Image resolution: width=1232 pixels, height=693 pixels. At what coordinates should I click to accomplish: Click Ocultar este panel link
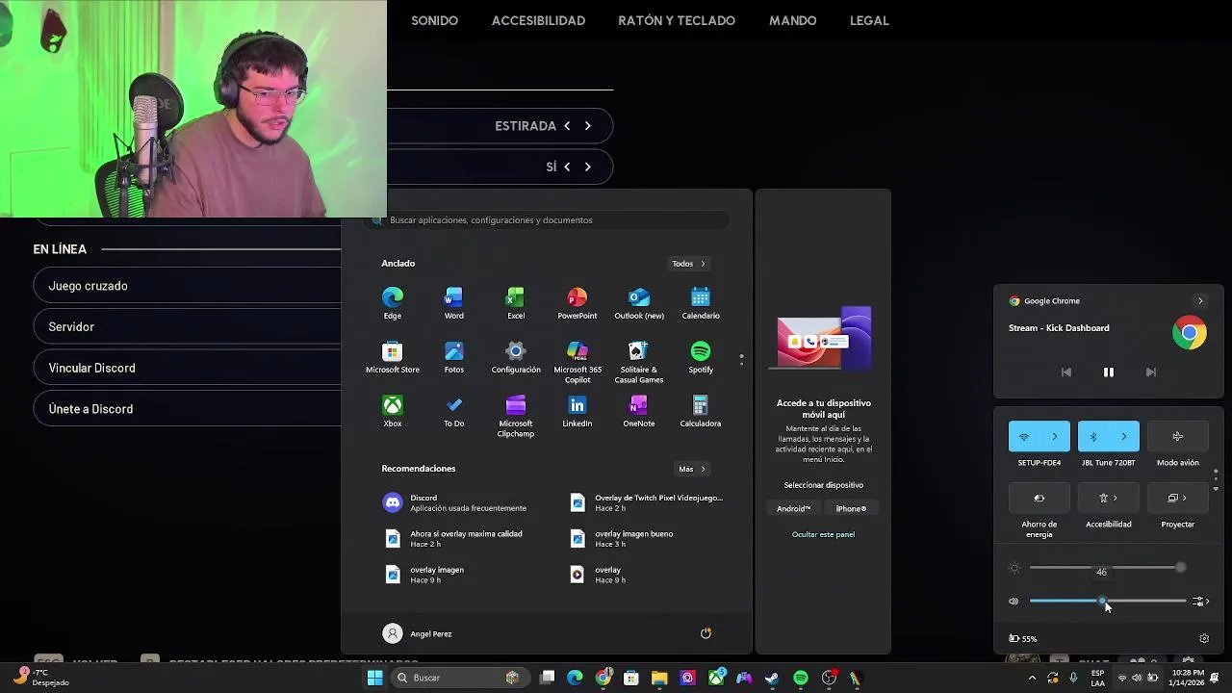click(823, 534)
